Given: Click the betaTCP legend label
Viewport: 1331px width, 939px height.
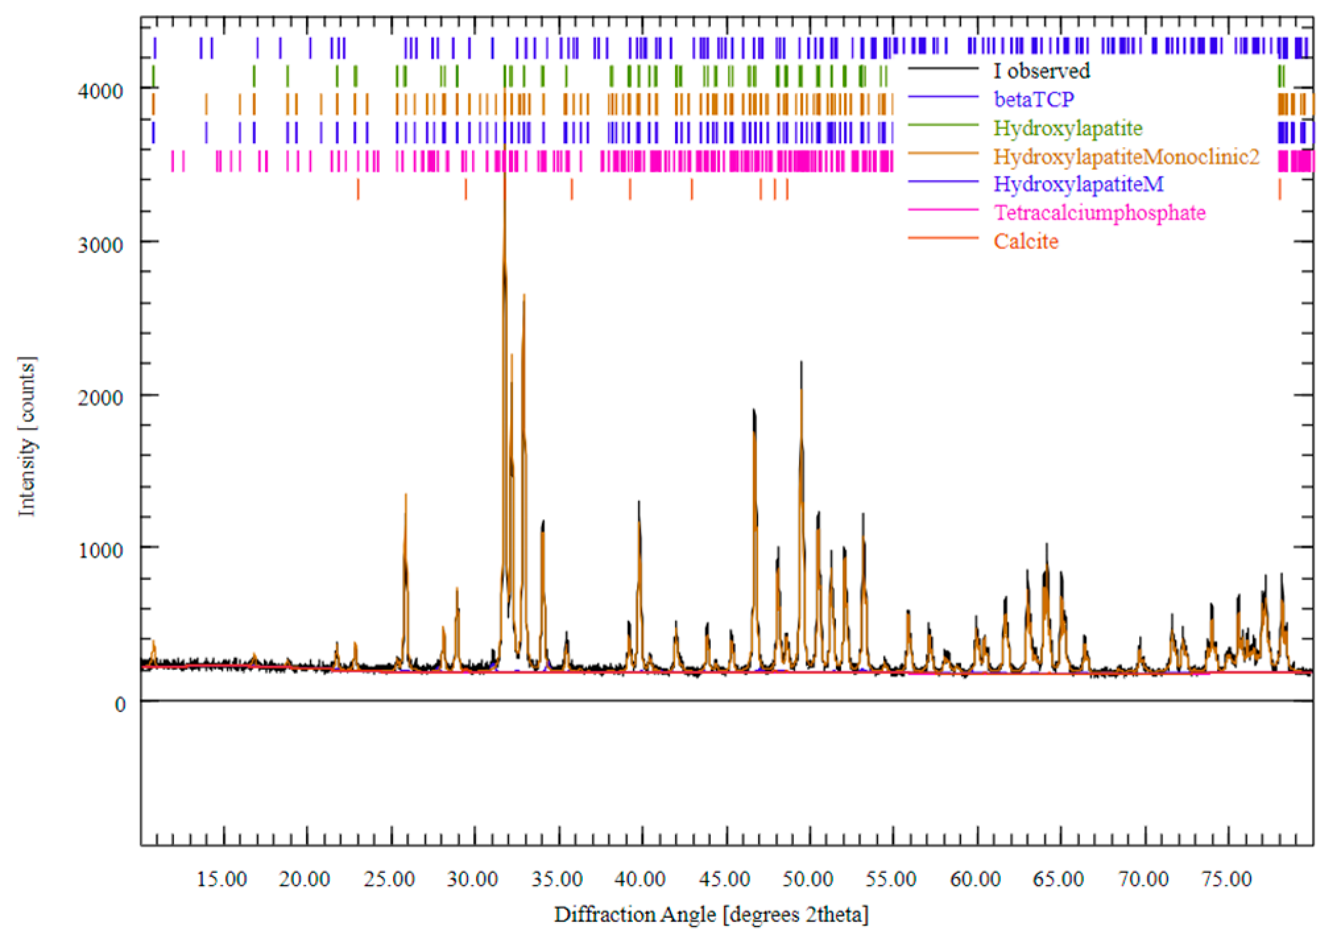Looking at the screenshot, I should pos(1034,99).
